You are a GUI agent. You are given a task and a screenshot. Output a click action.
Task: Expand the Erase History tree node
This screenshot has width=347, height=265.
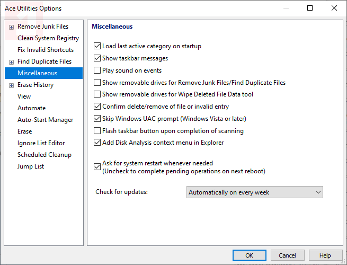click(12, 85)
